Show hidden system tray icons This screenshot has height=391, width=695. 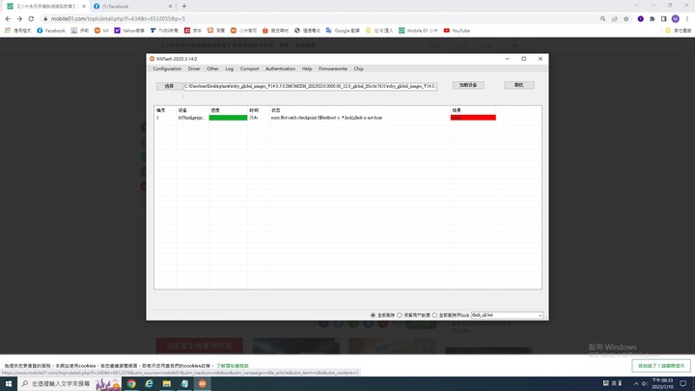tap(636, 384)
